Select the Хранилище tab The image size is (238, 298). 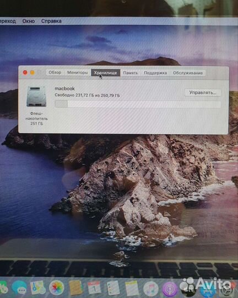point(106,73)
